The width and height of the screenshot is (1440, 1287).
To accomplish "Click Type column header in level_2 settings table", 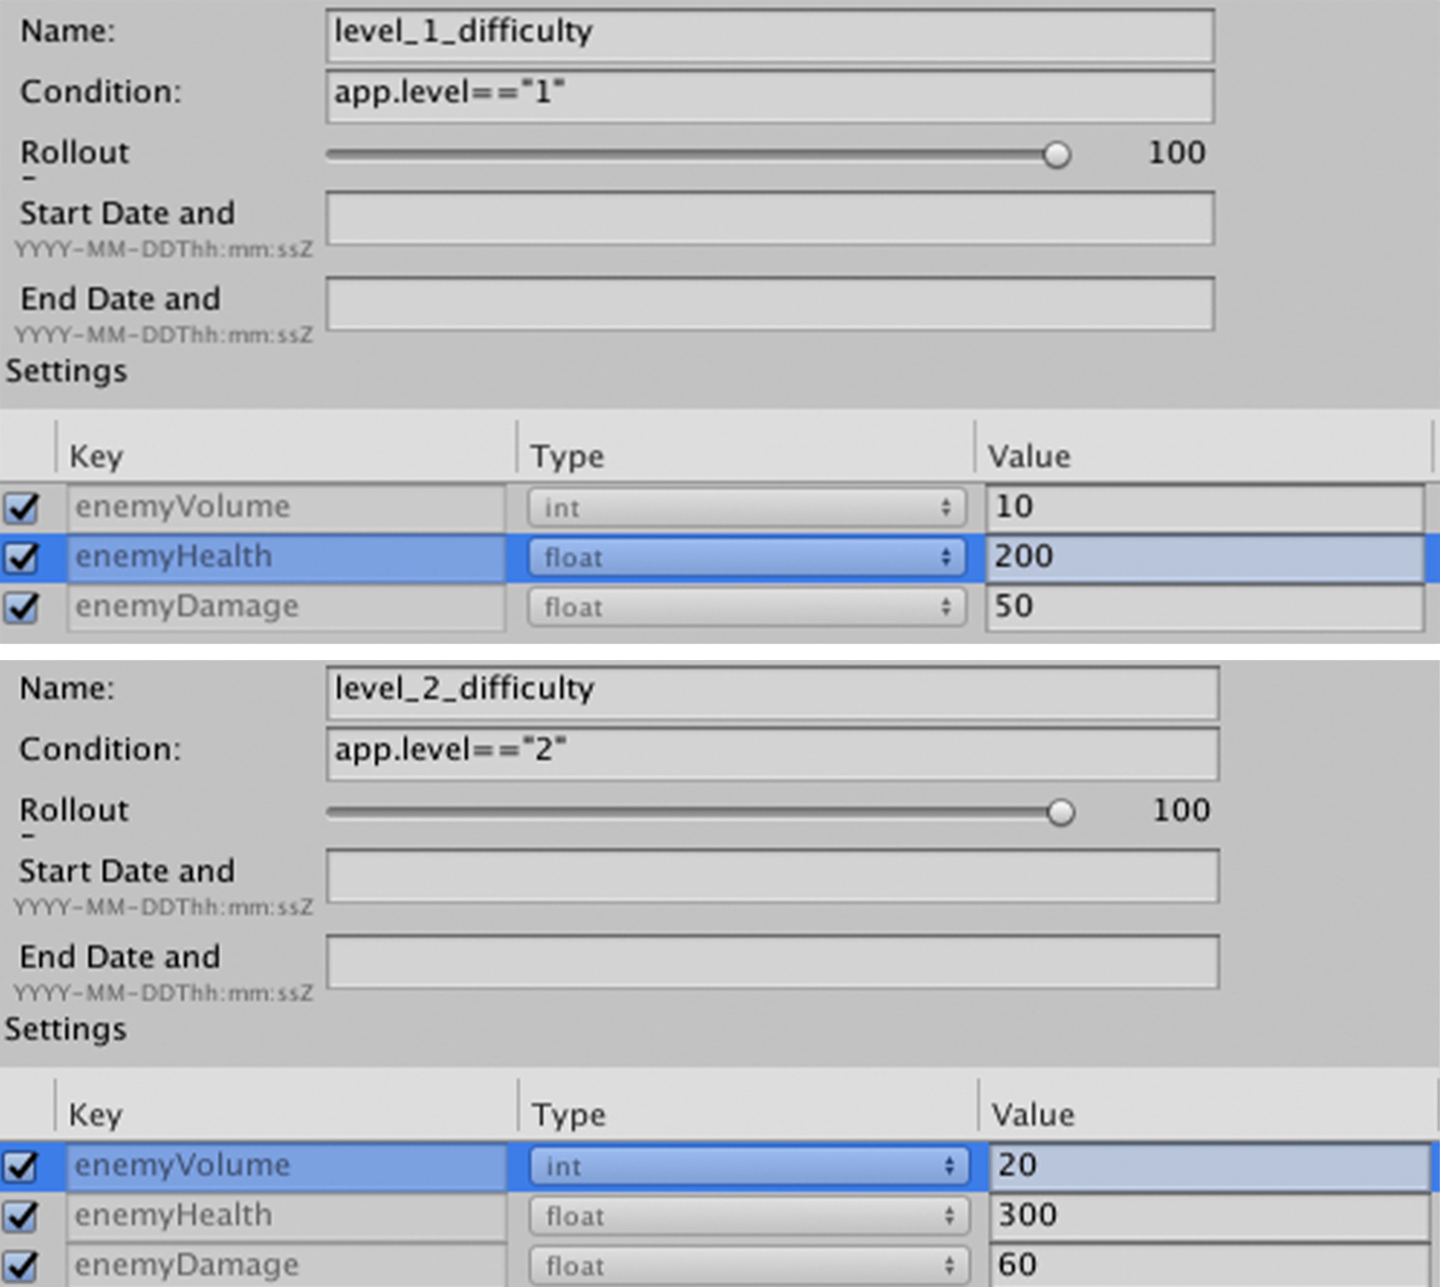I will click(x=569, y=1115).
